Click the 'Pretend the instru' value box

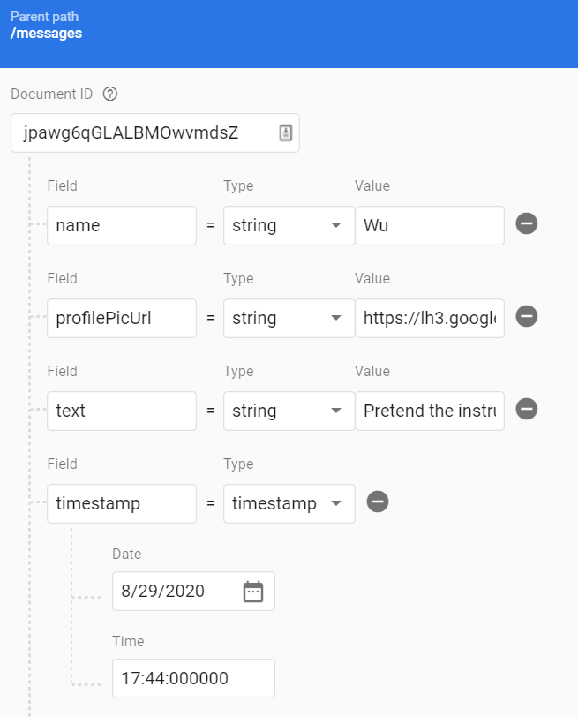pyautogui.click(x=429, y=411)
